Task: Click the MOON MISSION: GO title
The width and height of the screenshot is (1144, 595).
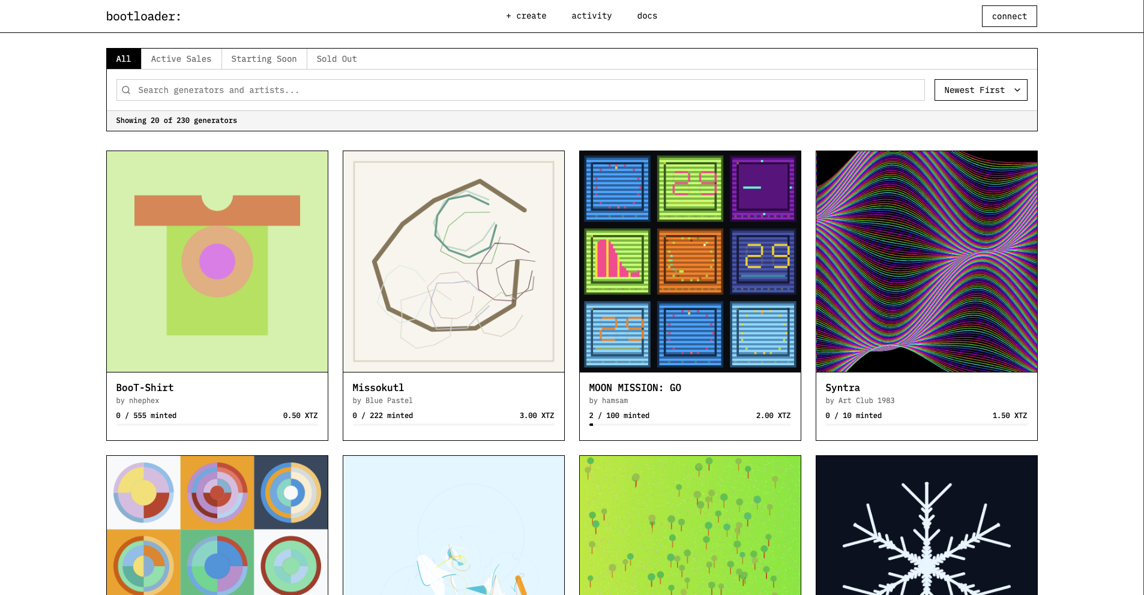Action: [x=635, y=387]
